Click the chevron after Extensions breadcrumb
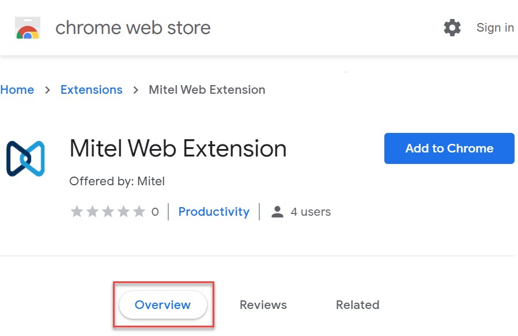The image size is (518, 336). [x=136, y=90]
